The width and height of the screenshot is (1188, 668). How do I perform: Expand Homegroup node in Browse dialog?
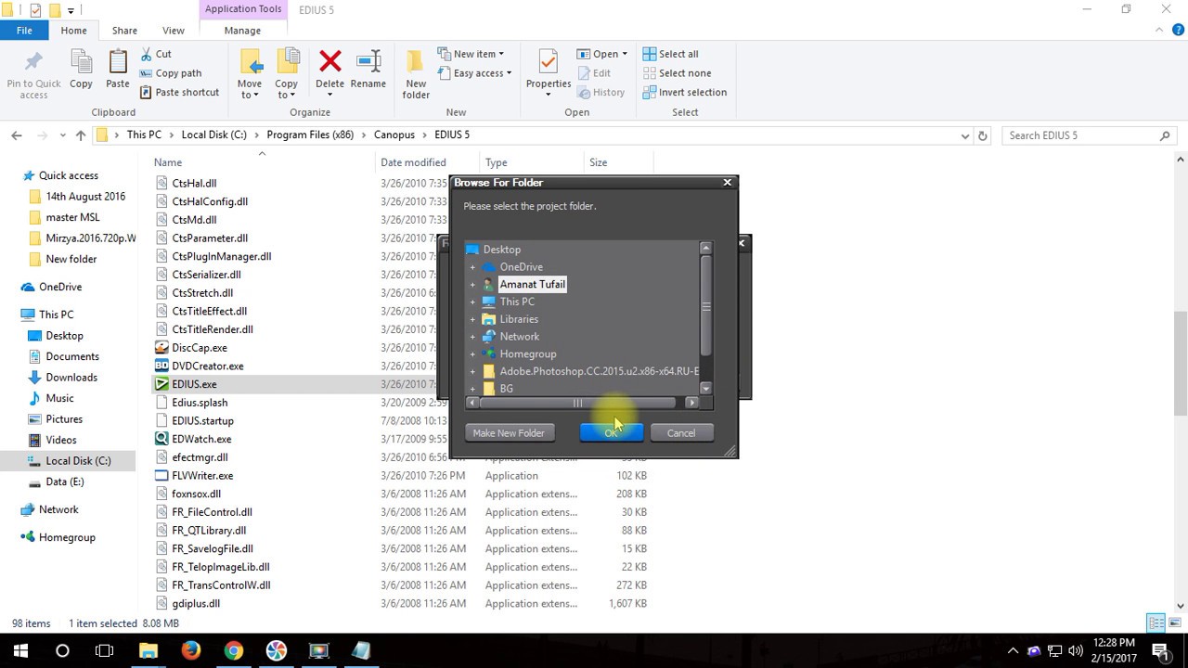pos(472,354)
